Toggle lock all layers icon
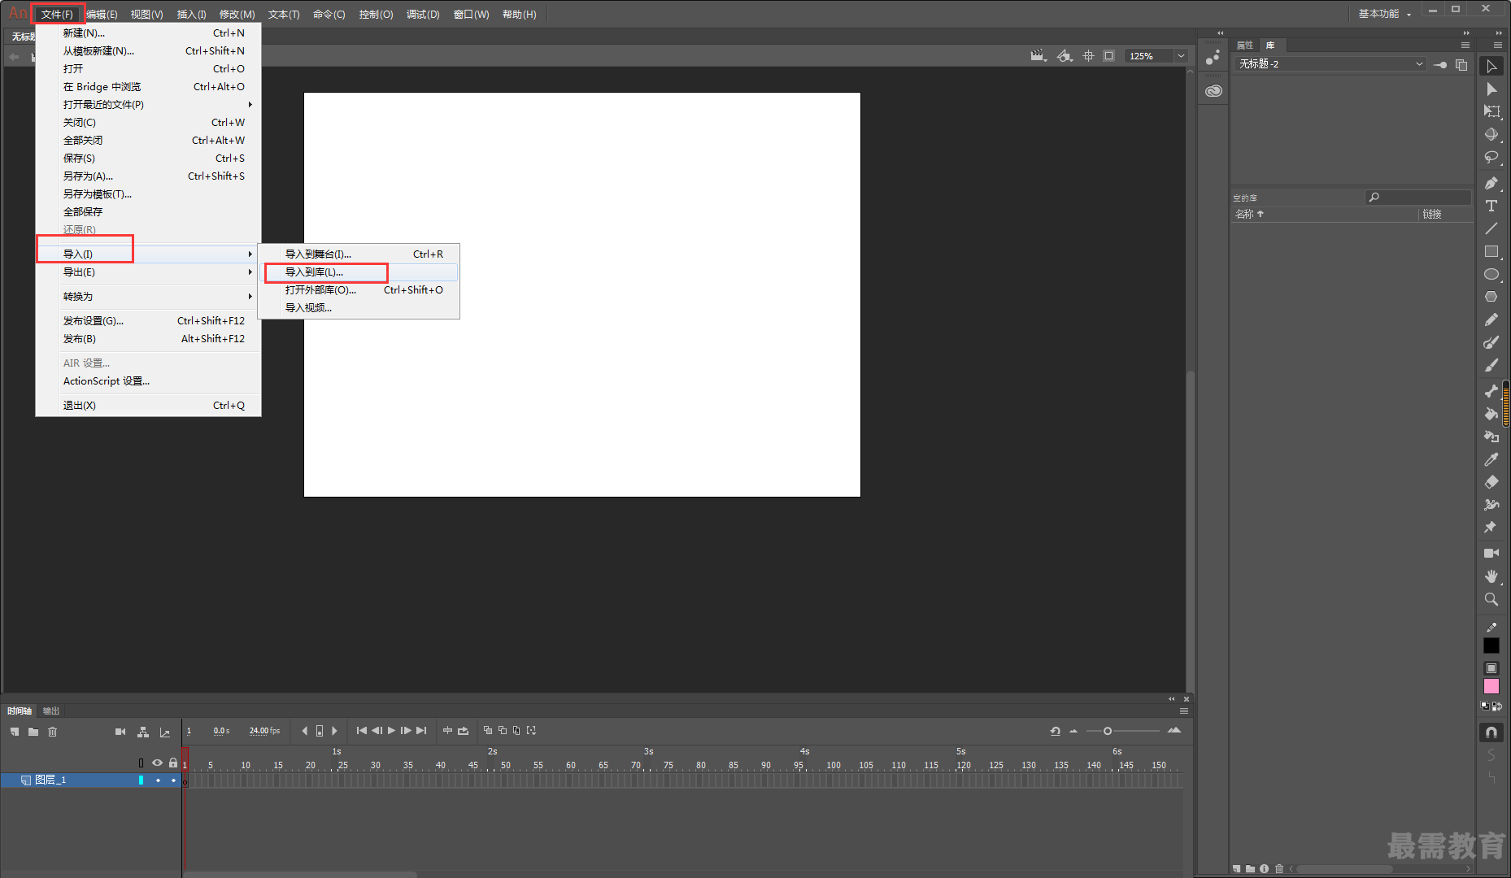 click(x=173, y=763)
